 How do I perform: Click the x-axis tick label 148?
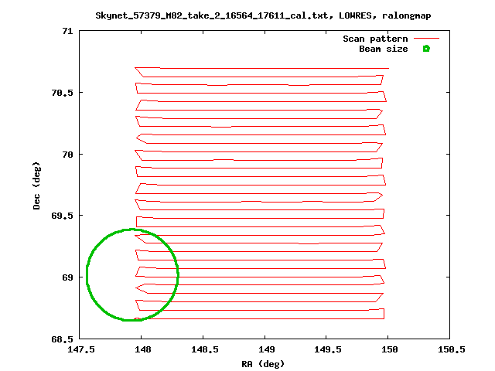[x=143, y=349]
